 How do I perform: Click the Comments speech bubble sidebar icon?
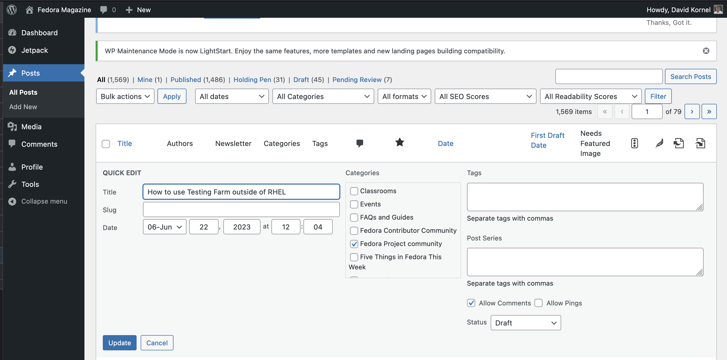[12, 144]
